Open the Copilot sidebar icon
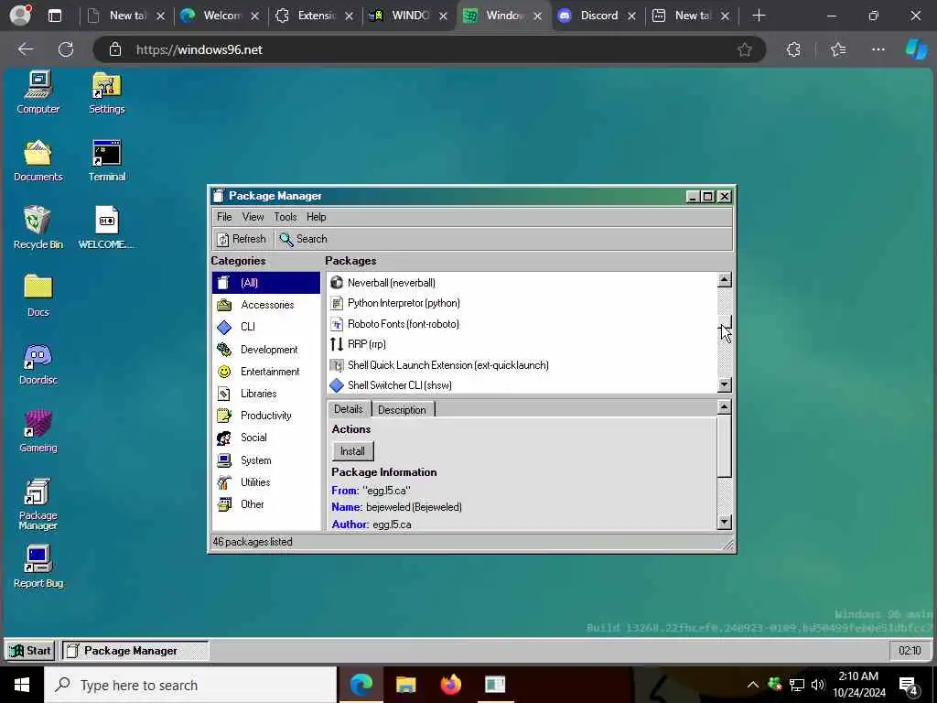The height and width of the screenshot is (703, 937). click(x=916, y=49)
